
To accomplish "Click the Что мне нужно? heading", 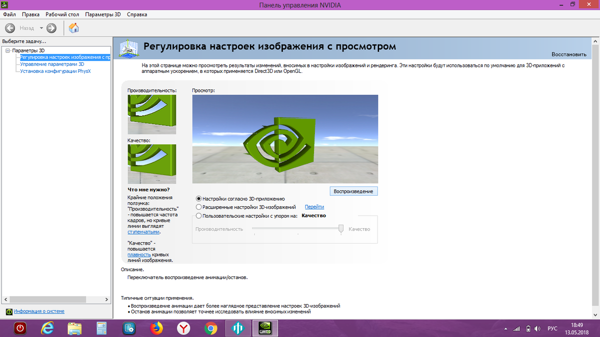I will point(148,190).
